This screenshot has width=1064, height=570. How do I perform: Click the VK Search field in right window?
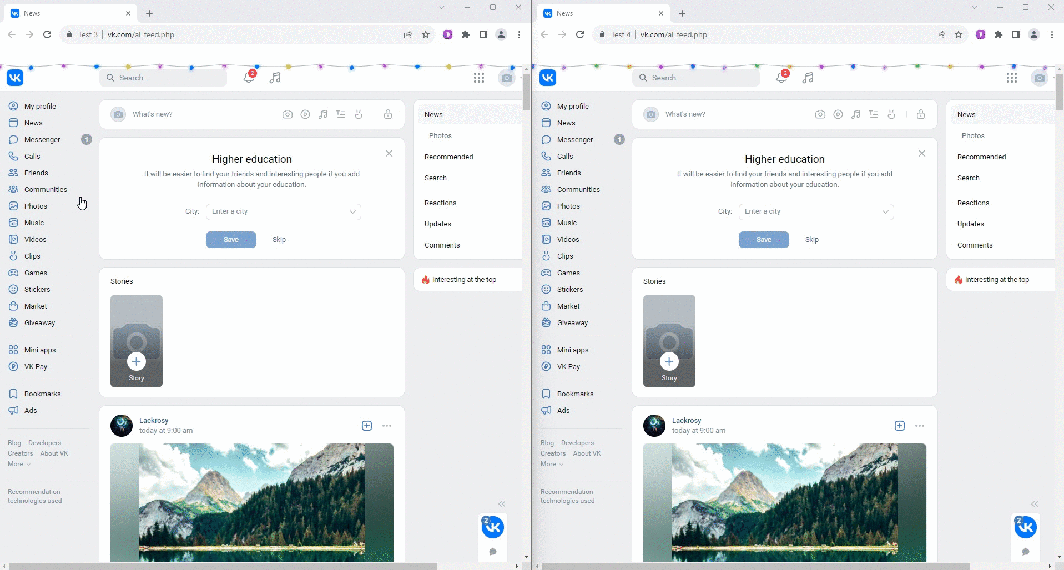click(697, 78)
